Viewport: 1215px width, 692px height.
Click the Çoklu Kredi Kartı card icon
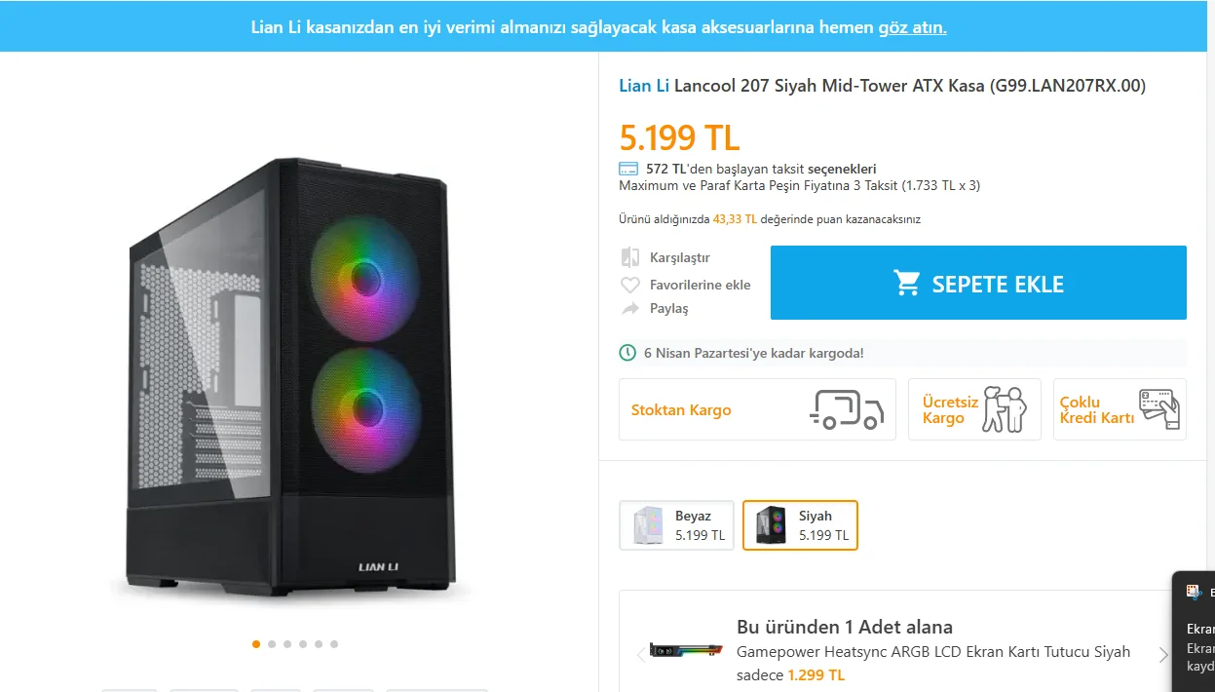click(x=1159, y=409)
